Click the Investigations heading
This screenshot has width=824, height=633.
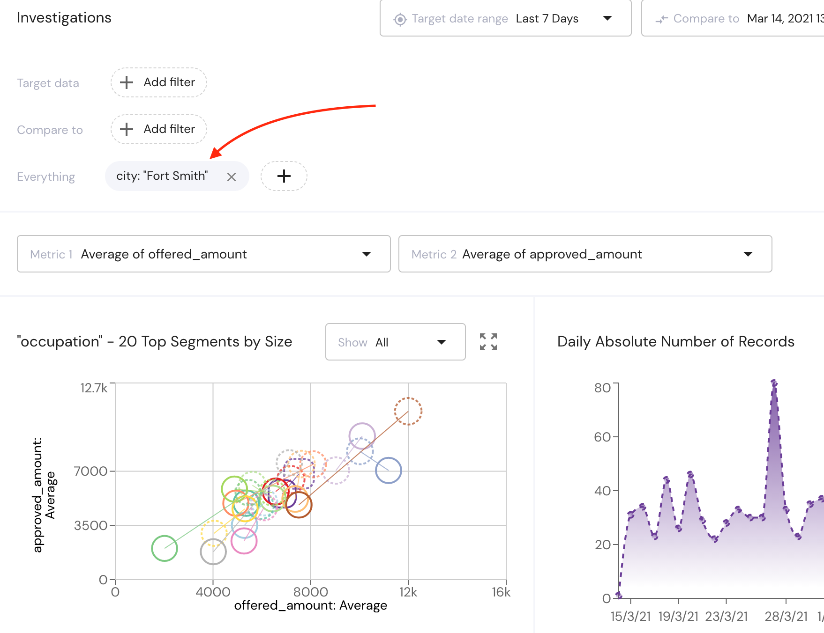[64, 18]
